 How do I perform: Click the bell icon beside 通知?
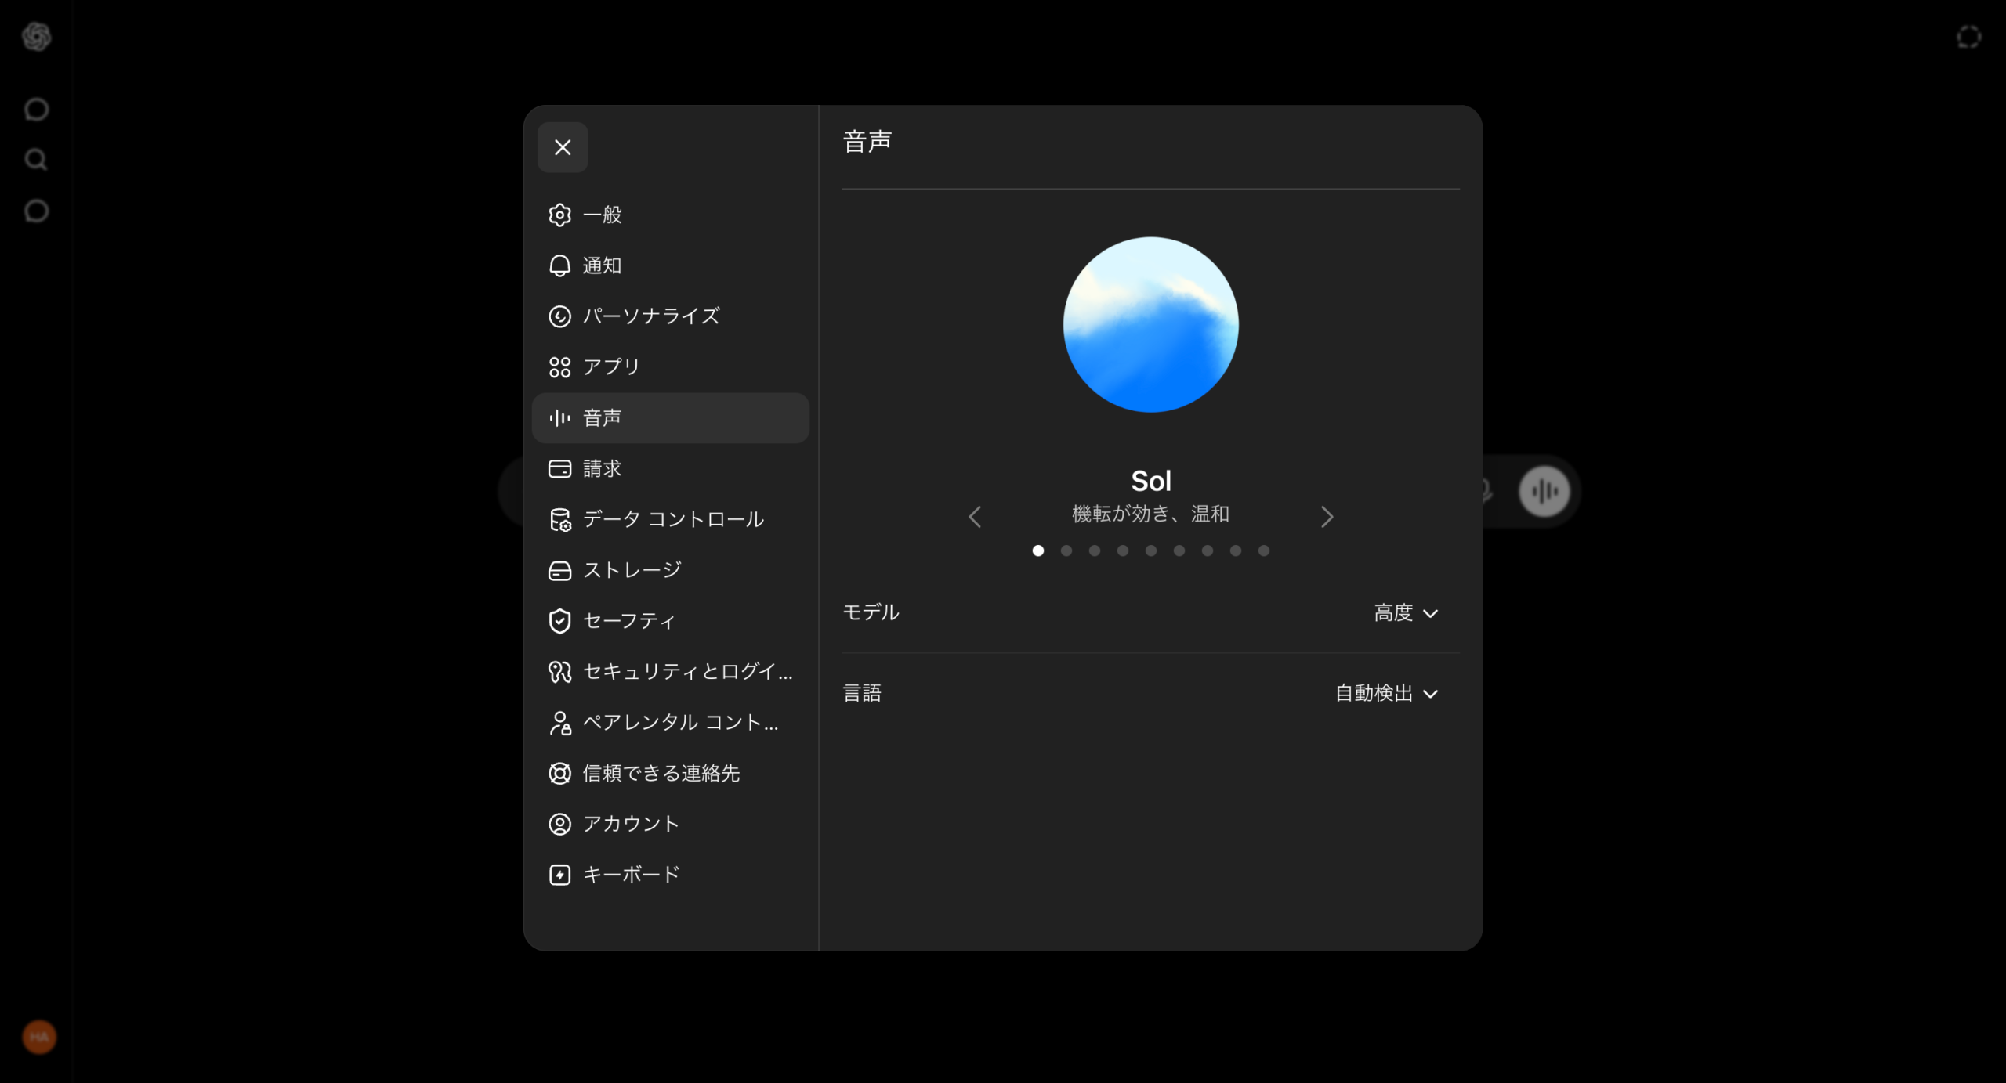pos(559,265)
